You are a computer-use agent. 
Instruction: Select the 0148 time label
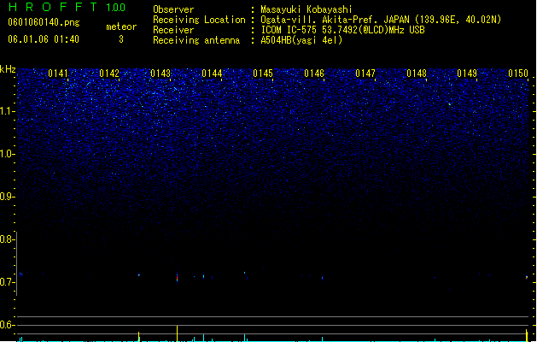tap(417, 74)
